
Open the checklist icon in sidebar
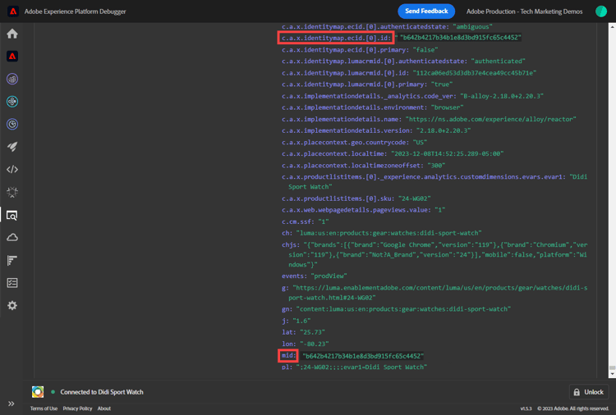(12, 283)
